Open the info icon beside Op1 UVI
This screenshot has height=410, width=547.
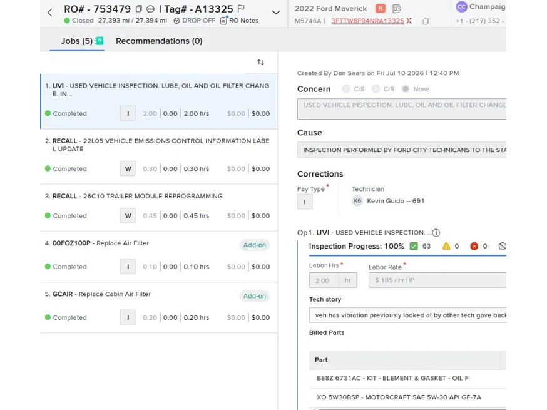(x=436, y=233)
